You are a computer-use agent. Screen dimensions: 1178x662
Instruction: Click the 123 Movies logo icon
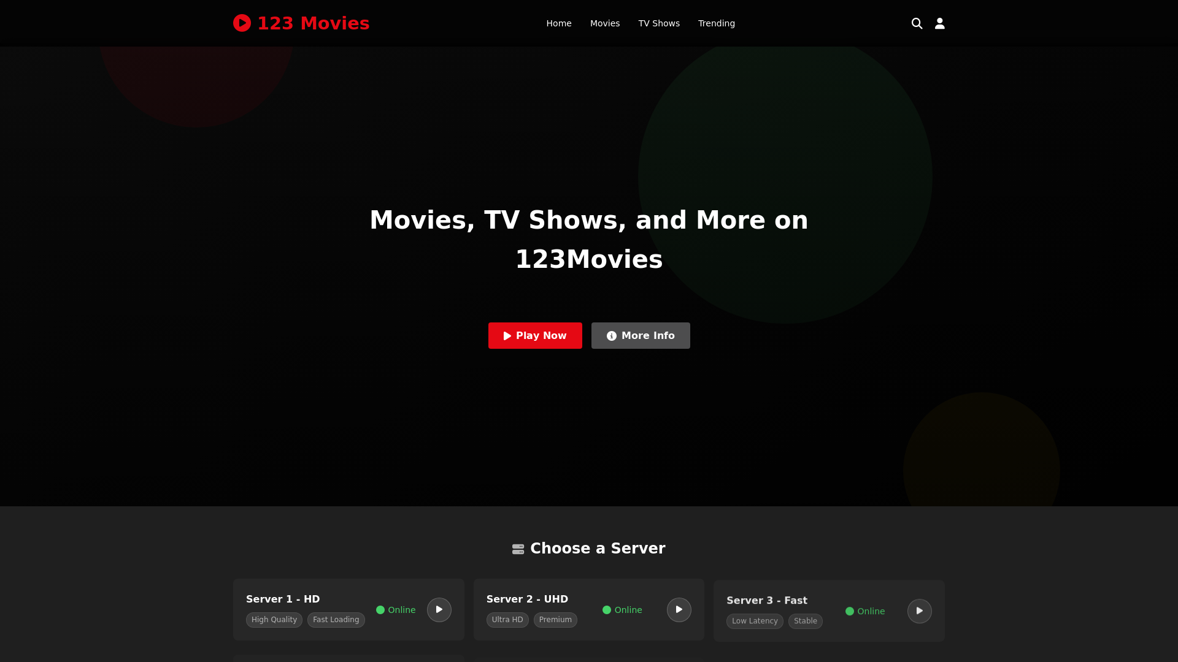tap(242, 23)
